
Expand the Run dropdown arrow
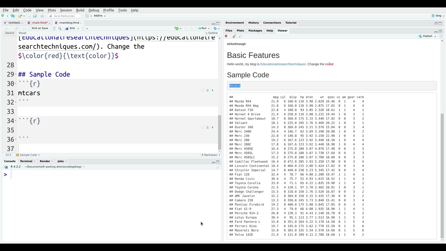click(209, 29)
